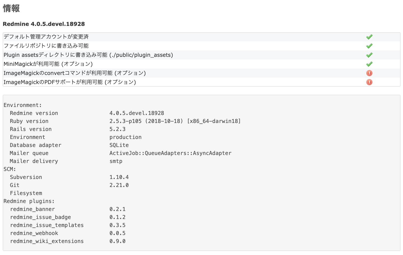Select the redmine_issue_templates version 0.3.5
403x255 pixels.
118,225
